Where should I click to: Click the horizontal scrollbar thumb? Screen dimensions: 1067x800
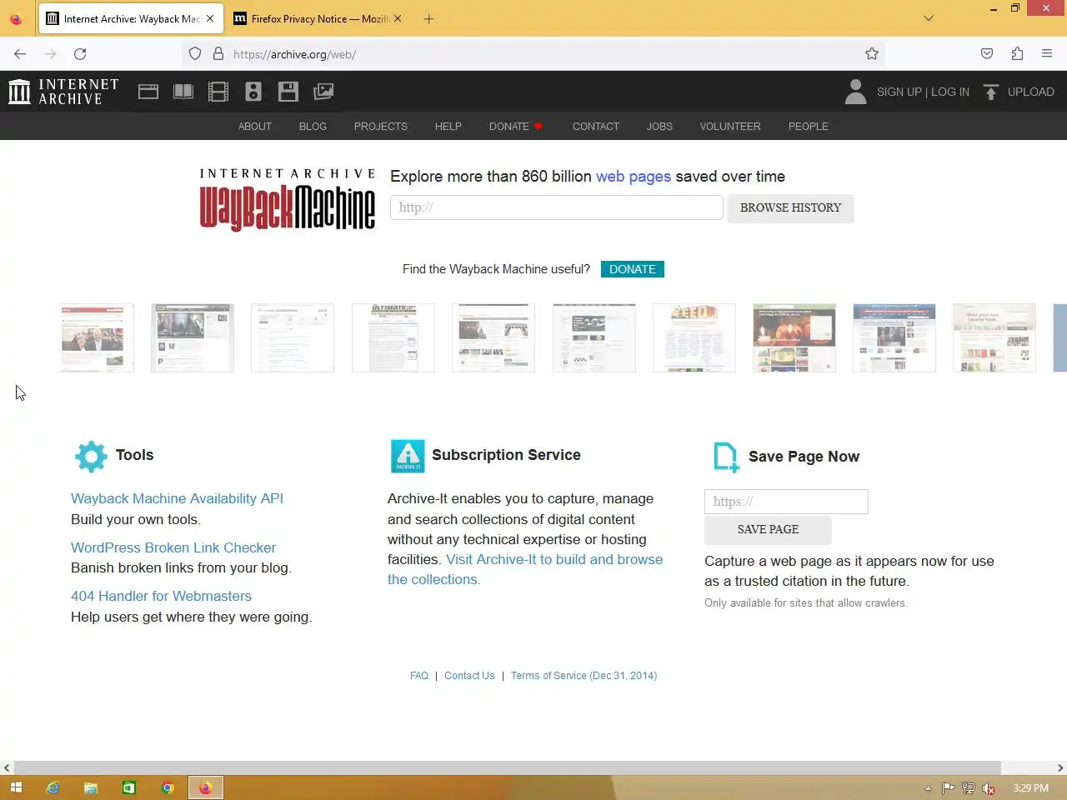pyautogui.click(x=508, y=767)
